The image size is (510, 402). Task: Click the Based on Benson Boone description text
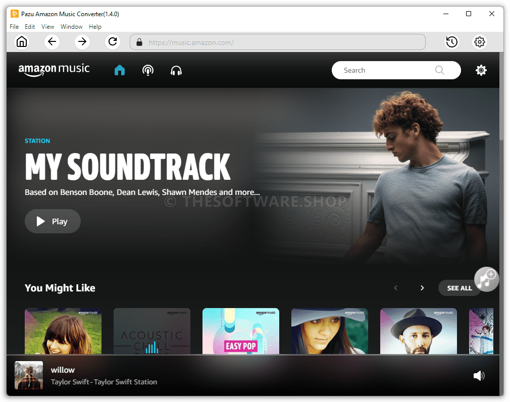click(142, 192)
